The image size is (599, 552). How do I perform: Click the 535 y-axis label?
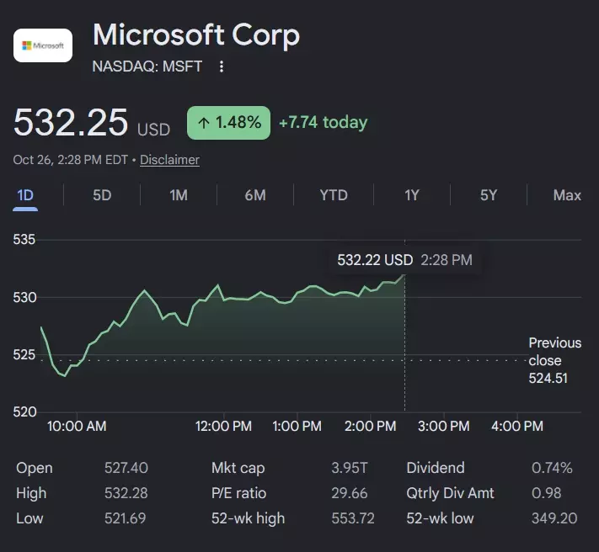(24, 240)
